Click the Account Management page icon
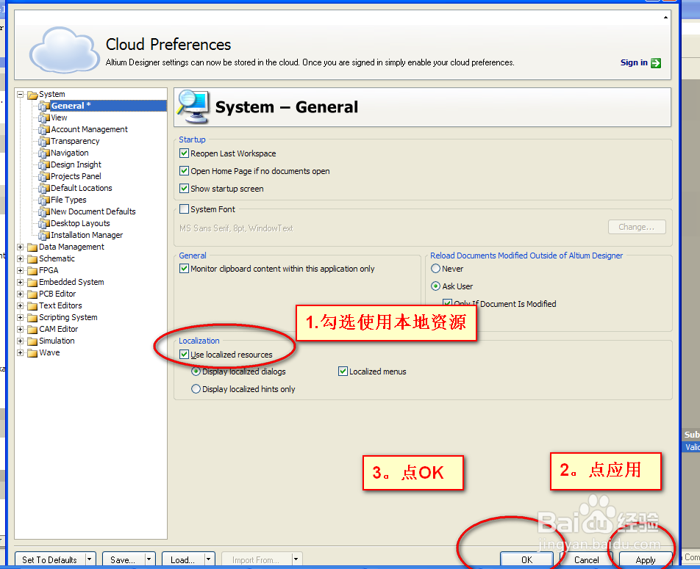The image size is (700, 569). coord(44,130)
